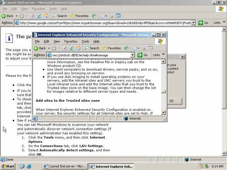Viewport: 227px width, 170px height.
Task: Open address dropdown in Cannot find server window
Action: point(194,23)
